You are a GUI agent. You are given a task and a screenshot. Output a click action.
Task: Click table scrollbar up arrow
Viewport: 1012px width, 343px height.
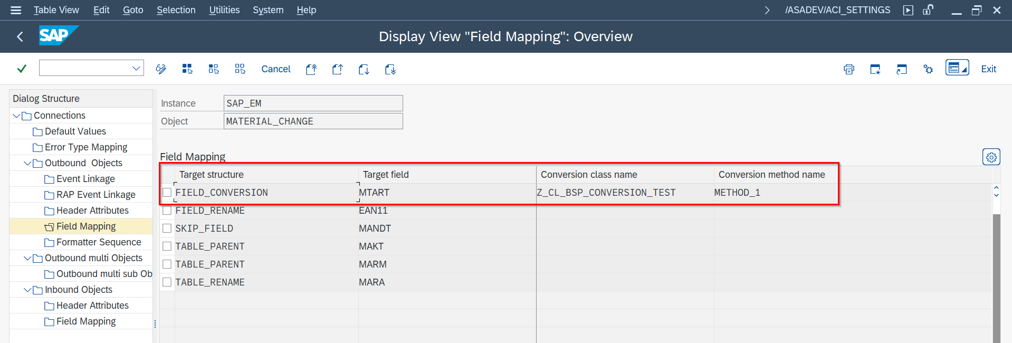coord(996,187)
